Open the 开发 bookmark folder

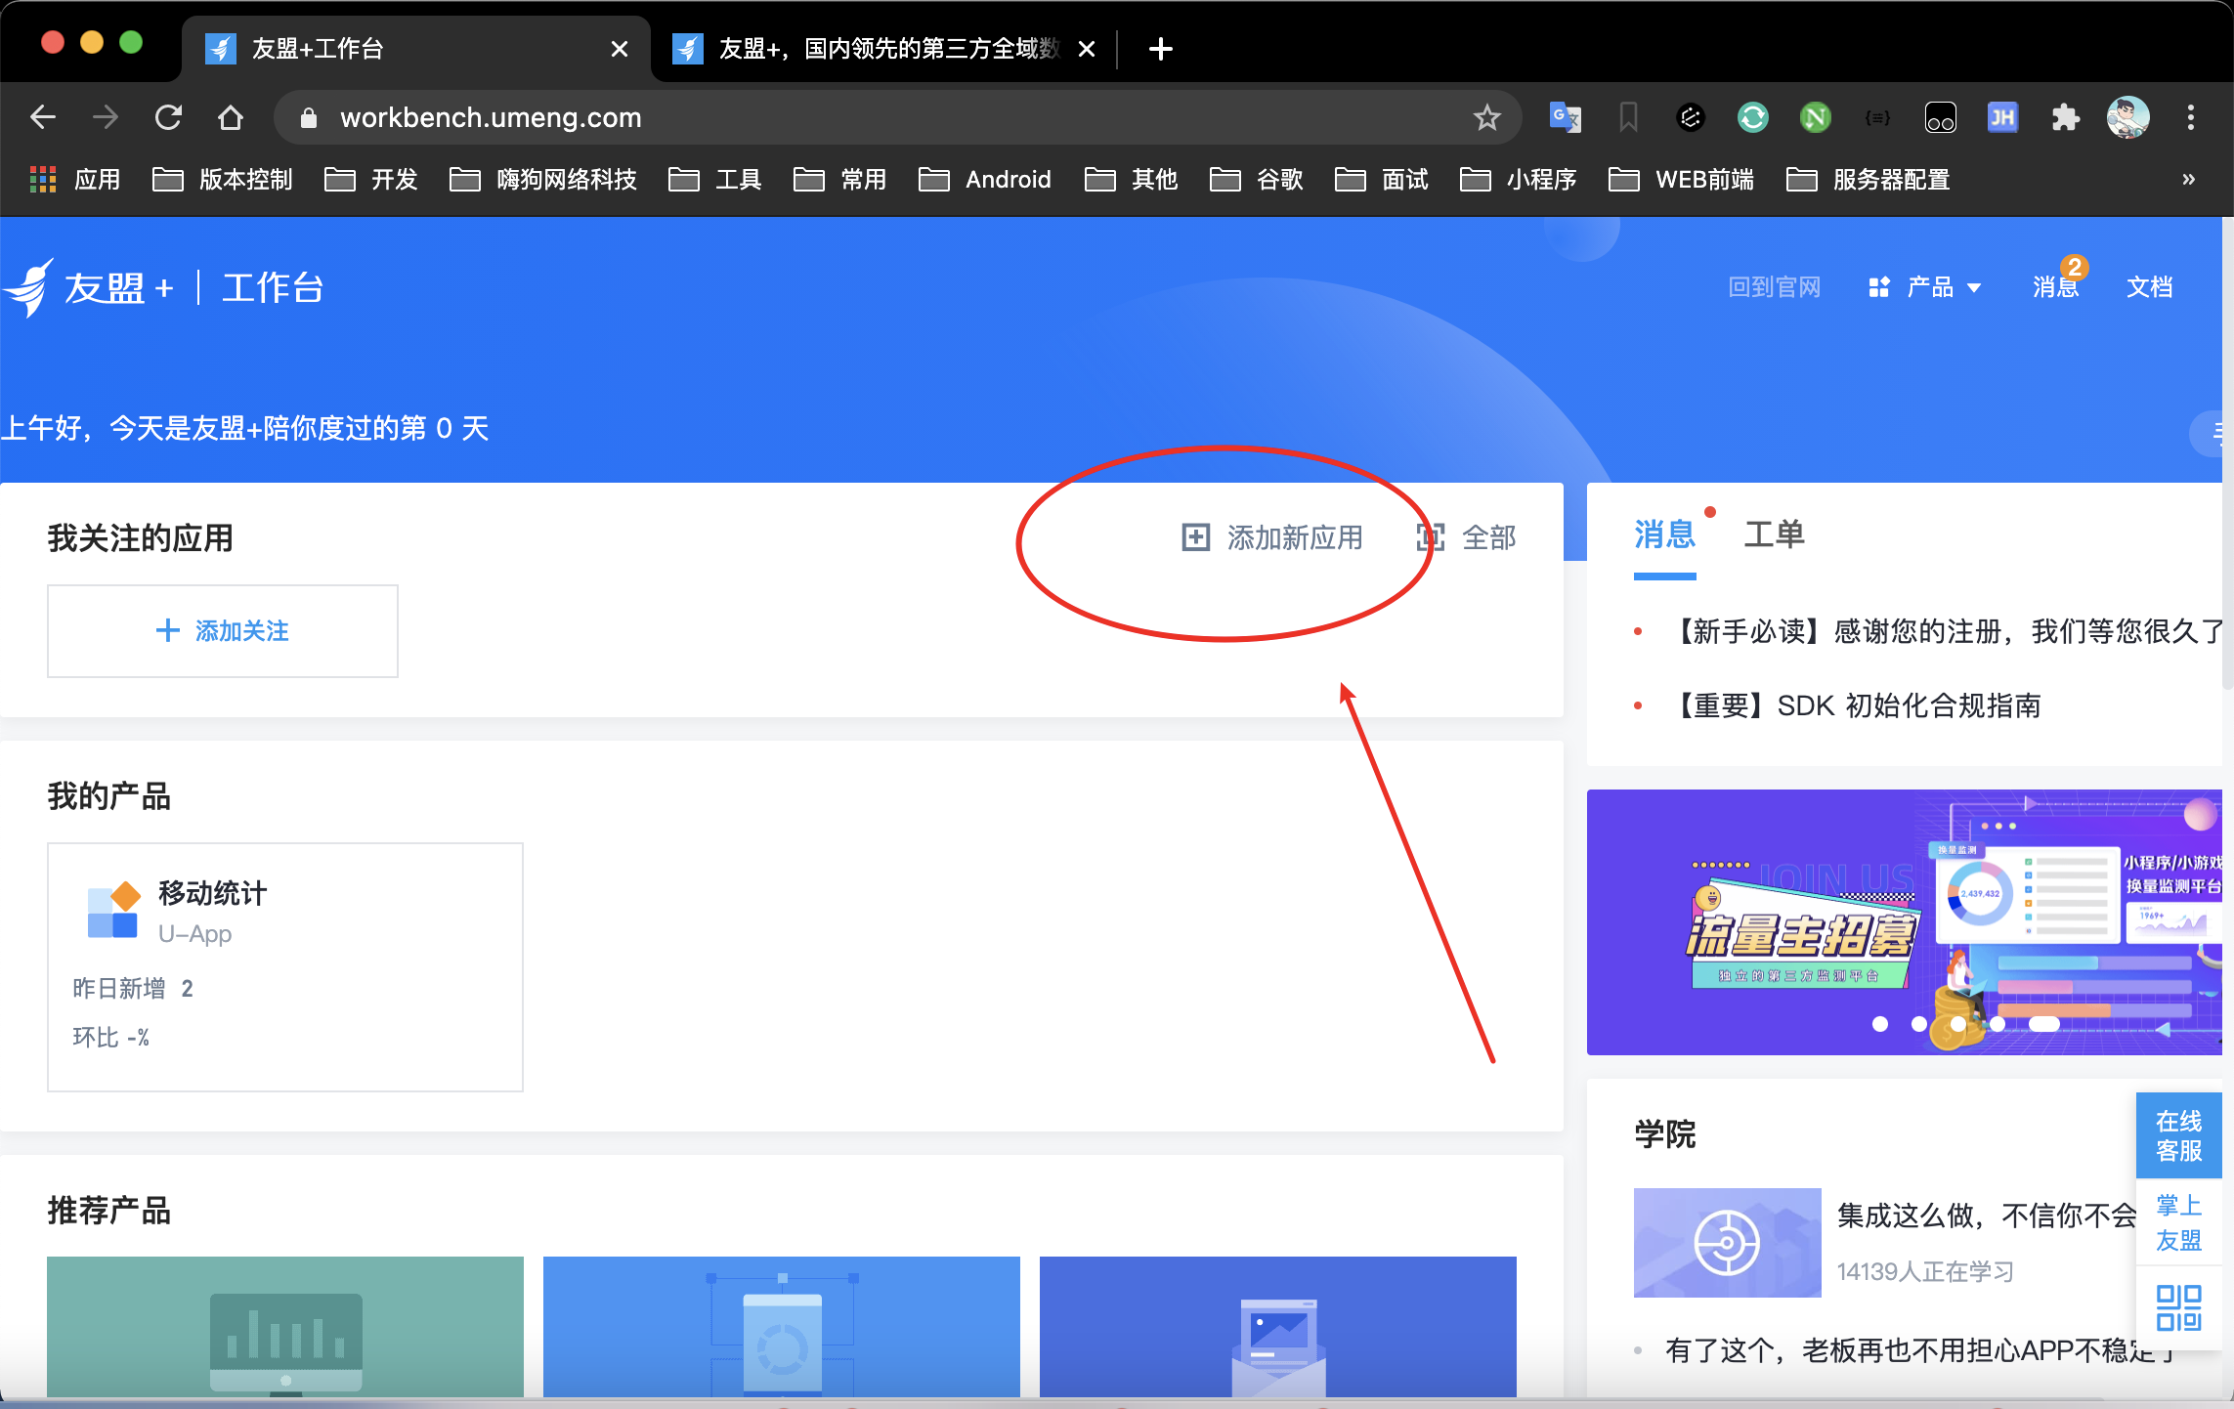click(371, 180)
